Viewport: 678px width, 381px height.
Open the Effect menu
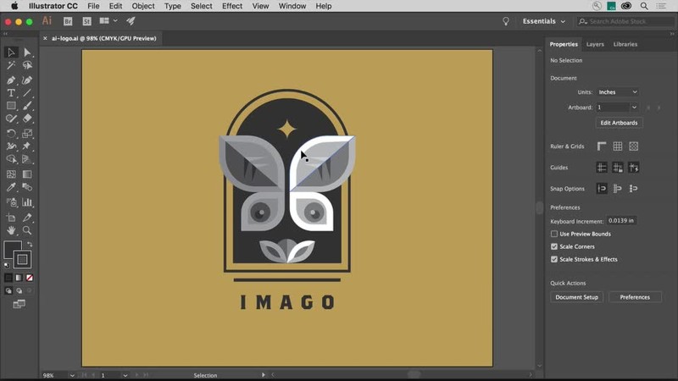pos(232,6)
